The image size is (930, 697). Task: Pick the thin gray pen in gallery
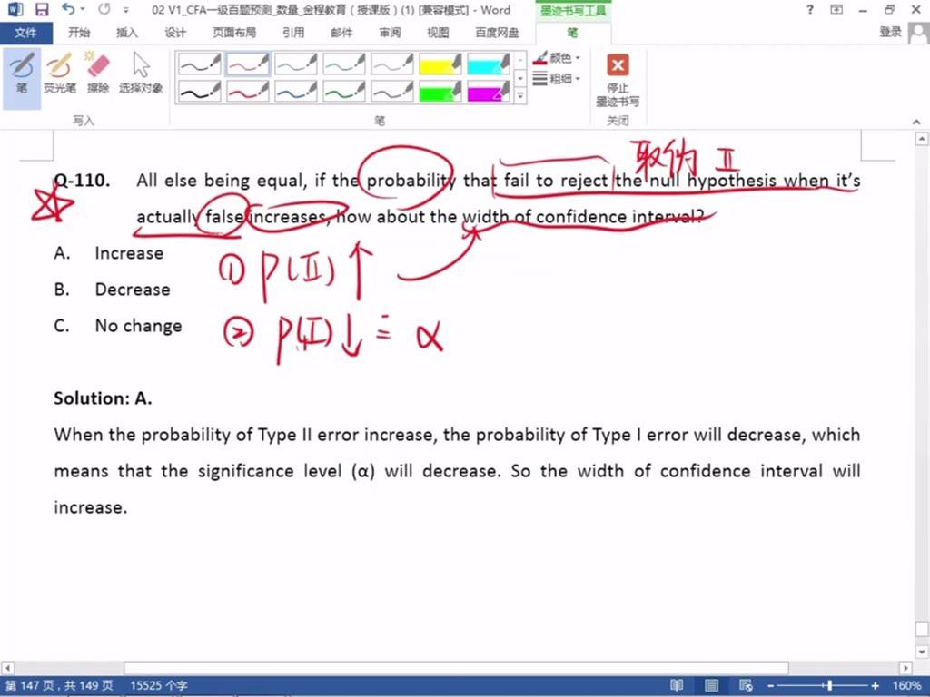(391, 64)
